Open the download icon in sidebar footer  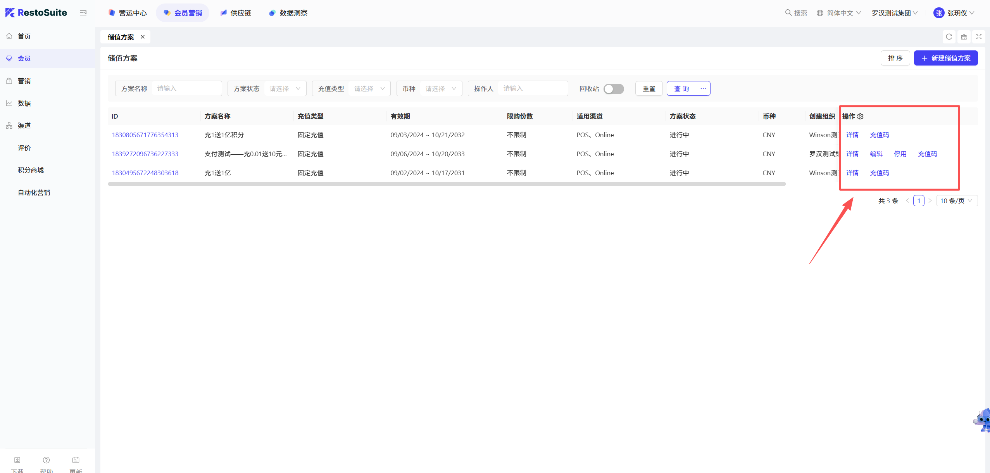click(x=17, y=460)
